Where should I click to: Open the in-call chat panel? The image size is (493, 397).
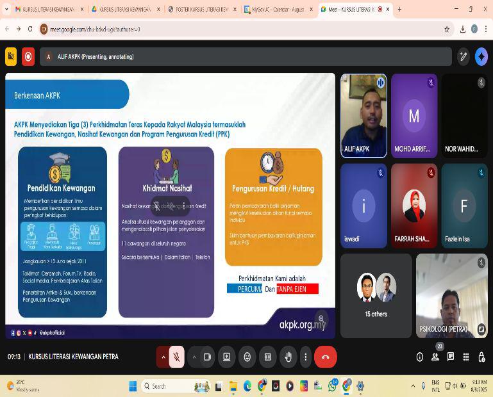pos(451,357)
